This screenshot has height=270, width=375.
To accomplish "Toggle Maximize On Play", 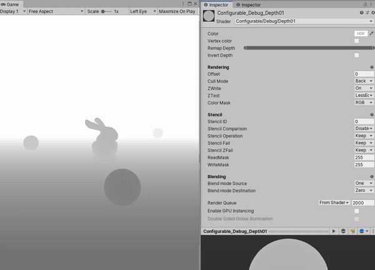I will click(x=177, y=11).
